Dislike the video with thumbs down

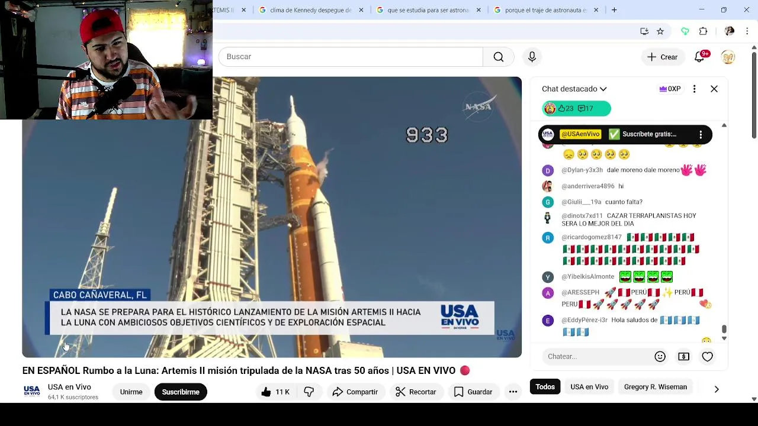[x=309, y=392]
